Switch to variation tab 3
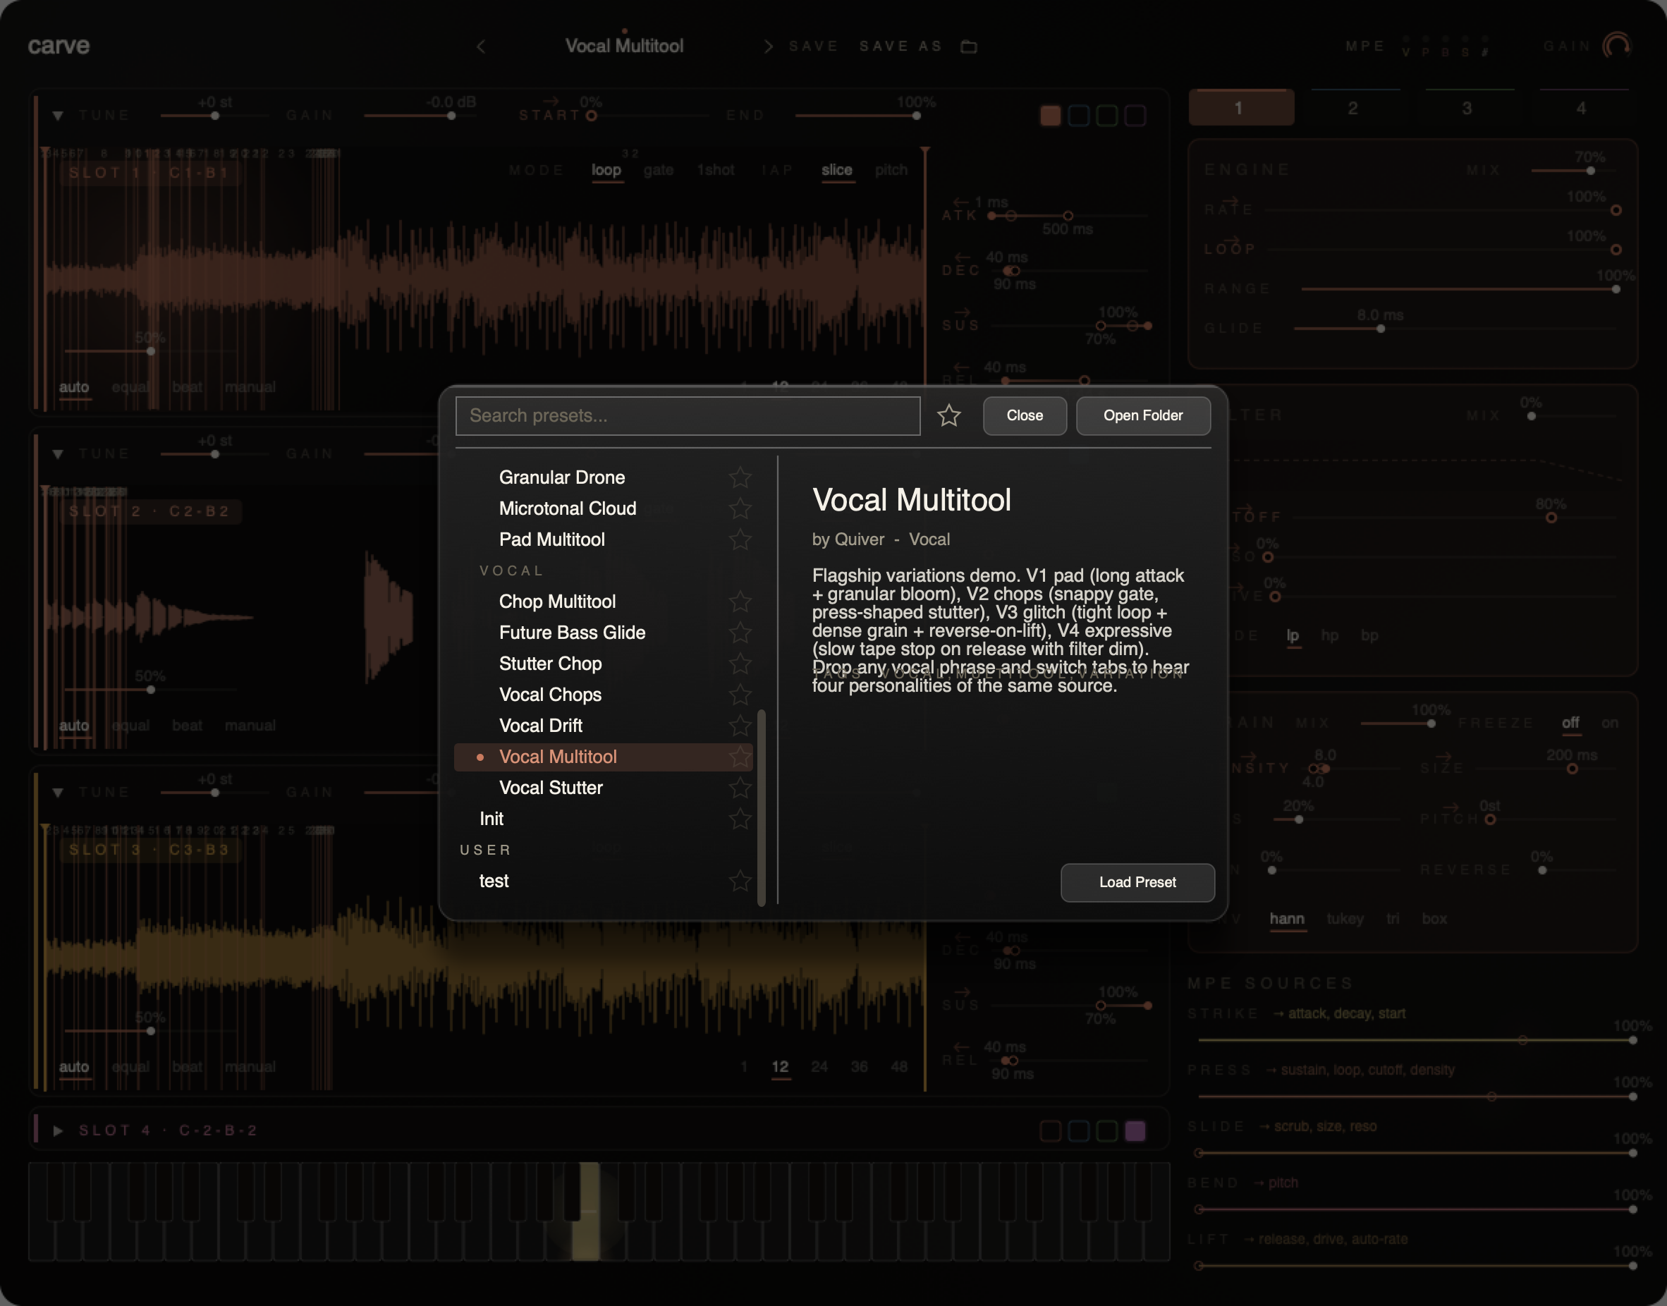This screenshot has width=1667, height=1306. [x=1467, y=107]
